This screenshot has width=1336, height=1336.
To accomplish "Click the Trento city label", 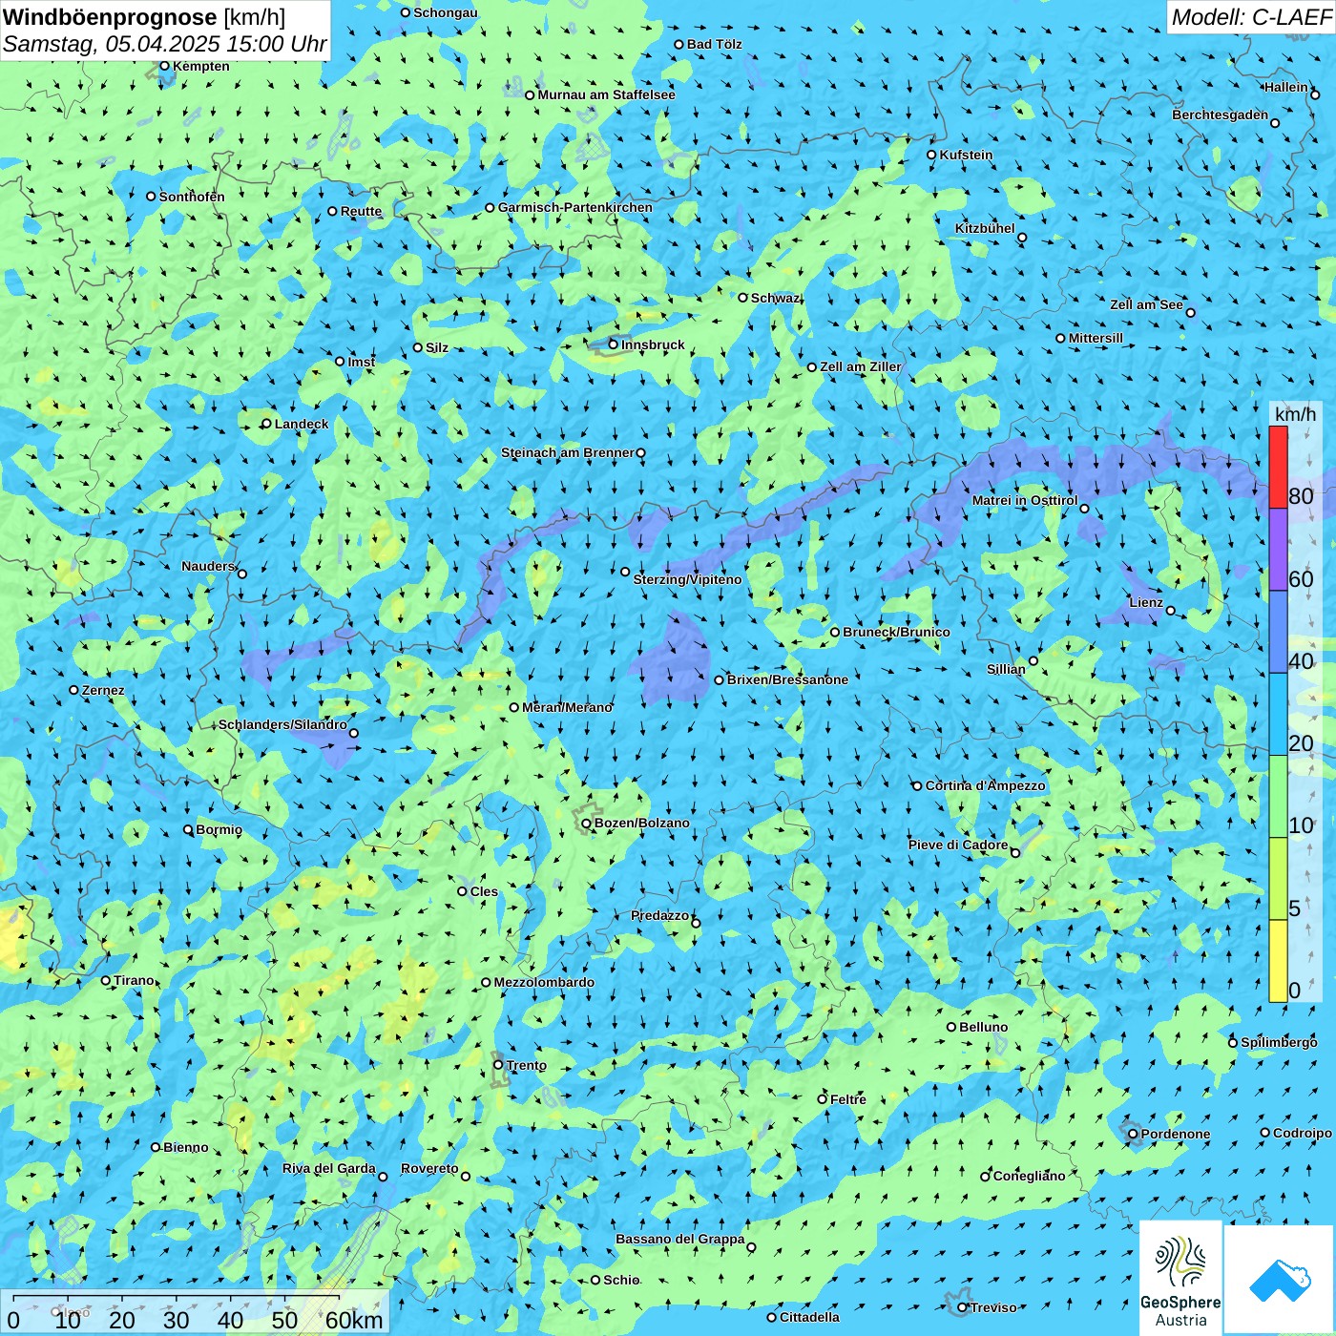I will coord(527,1065).
